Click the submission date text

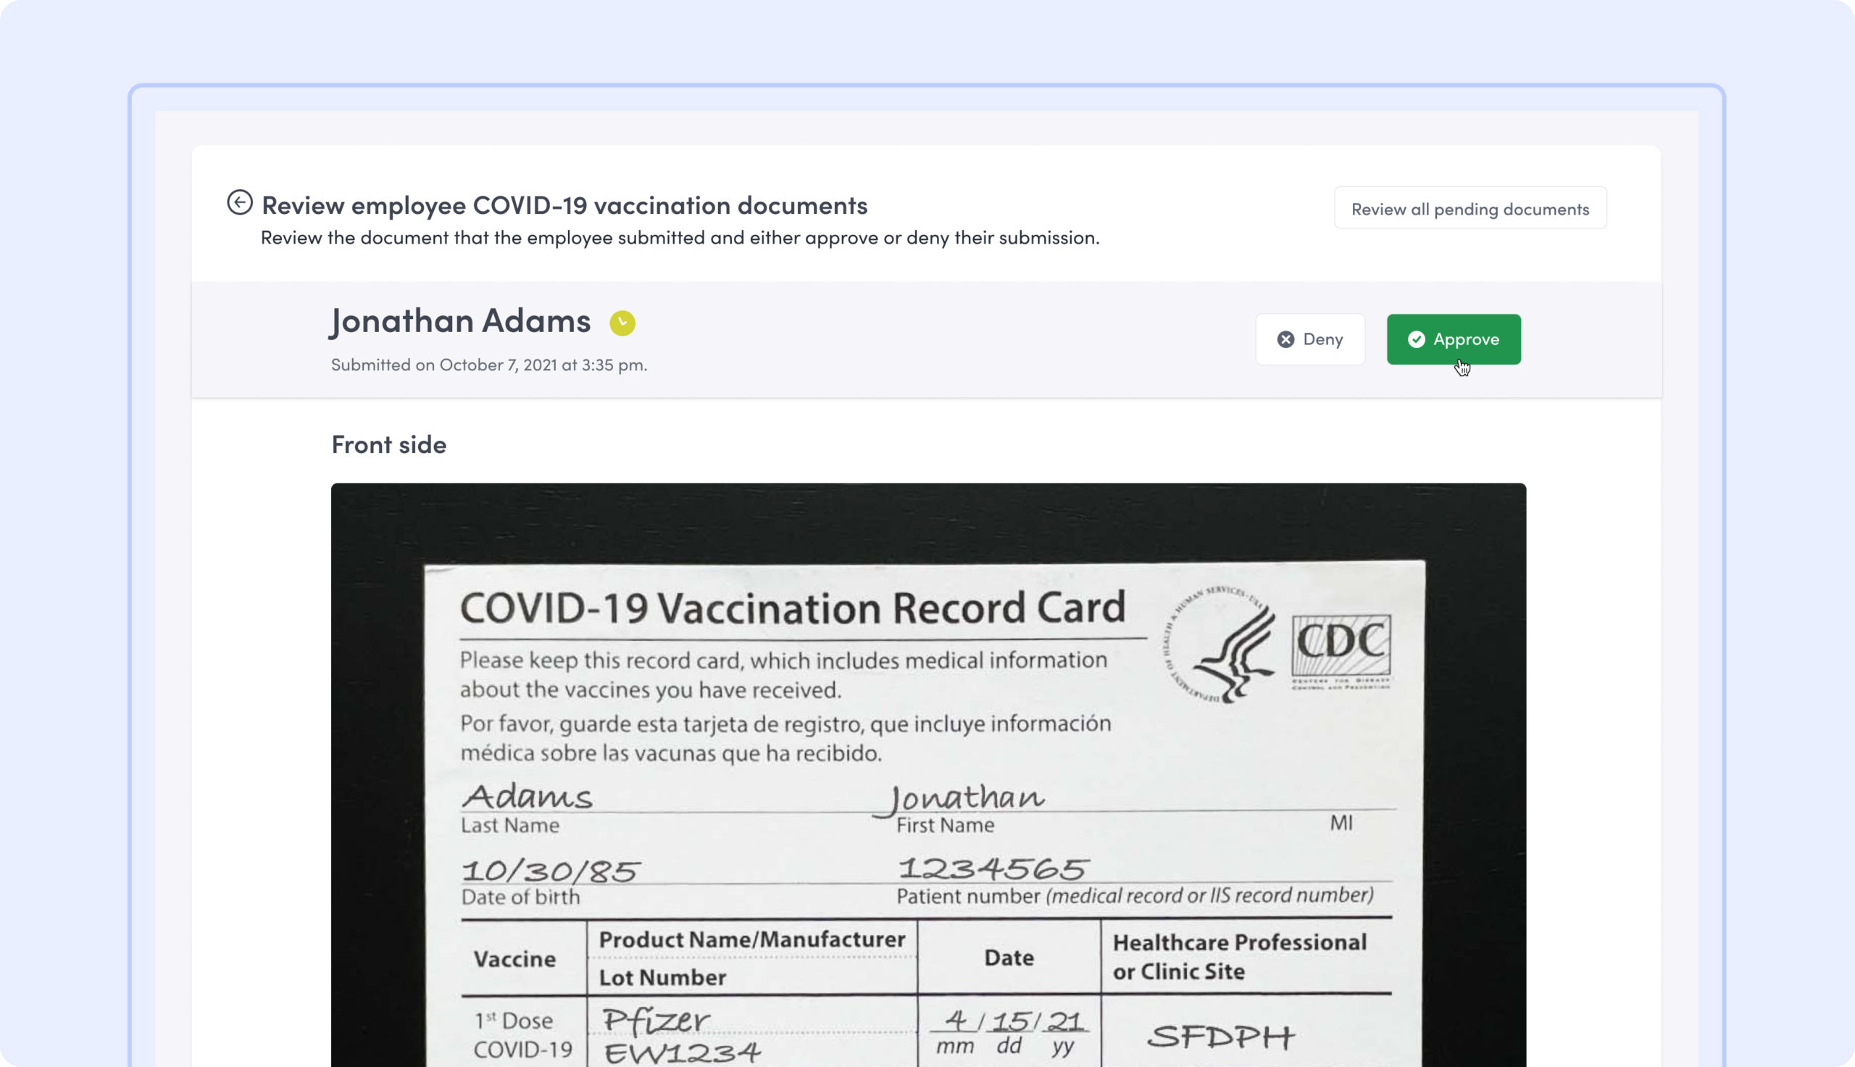point(488,365)
